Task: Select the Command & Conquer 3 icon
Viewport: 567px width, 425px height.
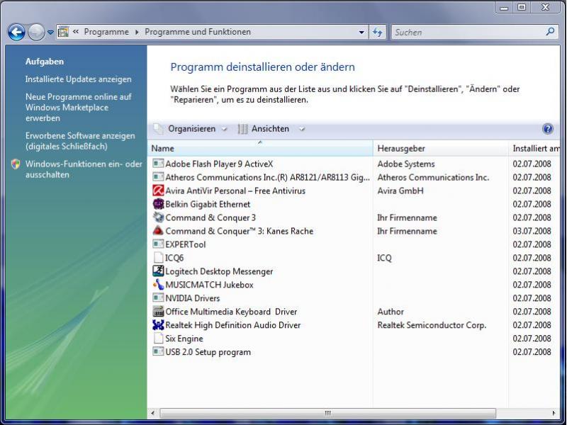Action: (x=158, y=217)
